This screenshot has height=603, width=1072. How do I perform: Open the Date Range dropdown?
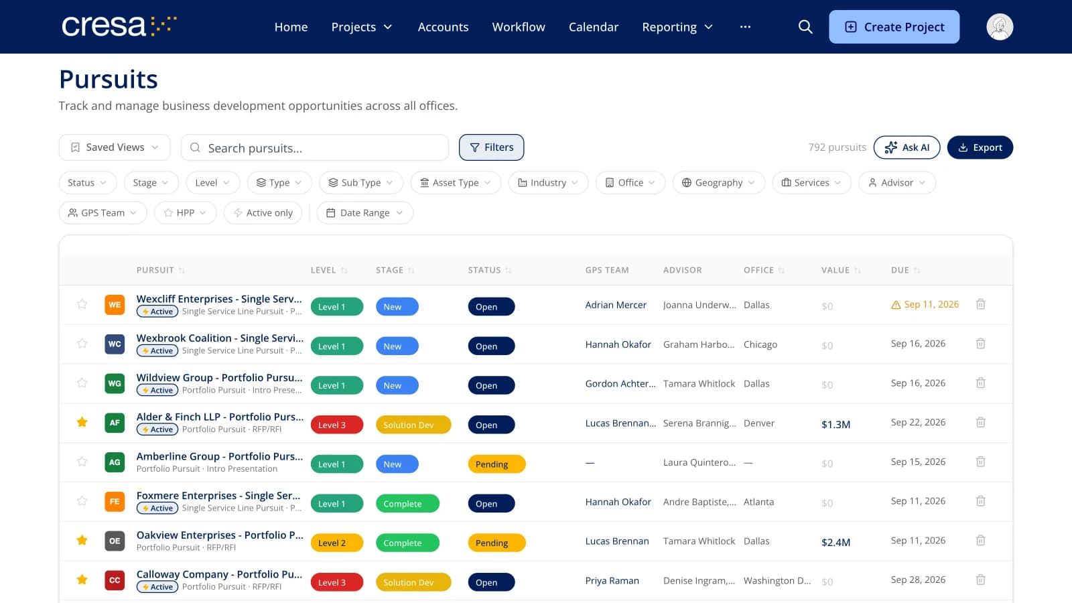pyautogui.click(x=364, y=213)
